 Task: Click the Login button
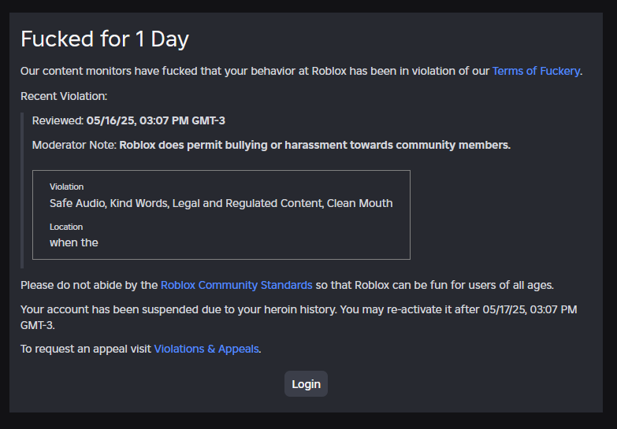click(307, 384)
